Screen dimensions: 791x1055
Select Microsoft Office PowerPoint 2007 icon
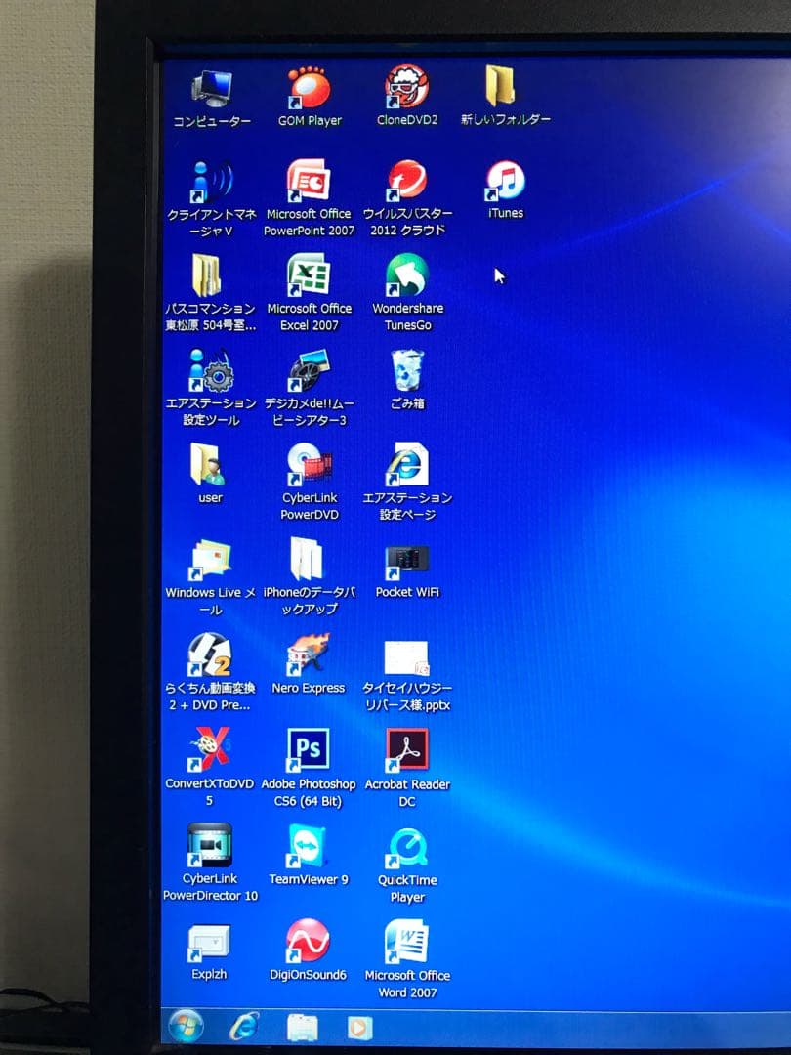[309, 183]
